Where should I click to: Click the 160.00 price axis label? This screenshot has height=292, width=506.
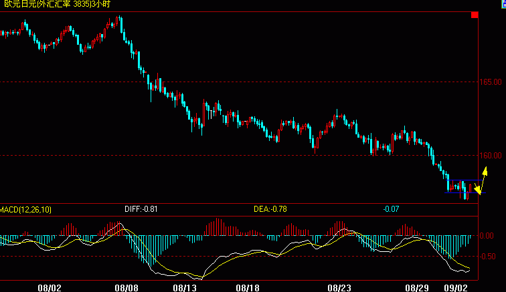[x=491, y=155]
